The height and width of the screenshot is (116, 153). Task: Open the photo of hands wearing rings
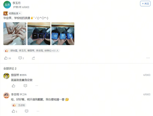coord(15,34)
